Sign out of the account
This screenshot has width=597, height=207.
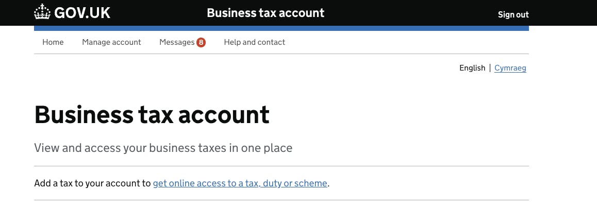513,14
